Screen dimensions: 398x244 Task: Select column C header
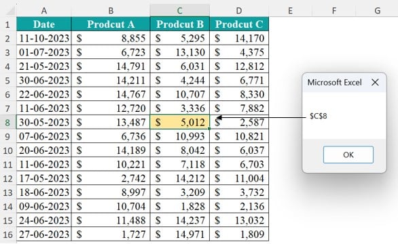(180, 11)
